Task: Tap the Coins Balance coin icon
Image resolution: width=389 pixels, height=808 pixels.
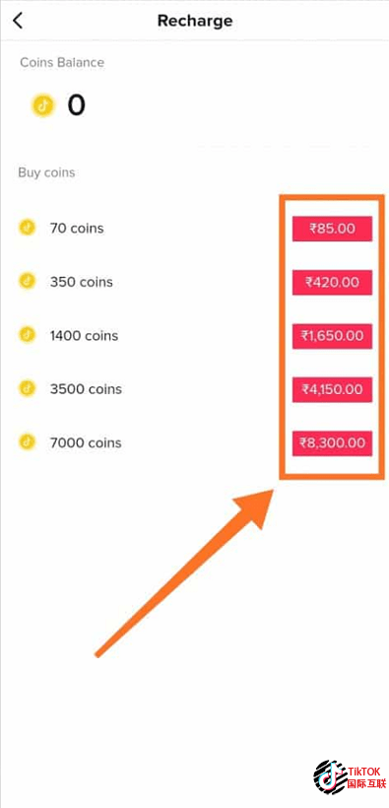Action: (43, 105)
